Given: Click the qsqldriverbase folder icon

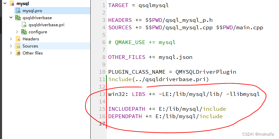Looking at the screenshot, I should (x=18, y=18).
